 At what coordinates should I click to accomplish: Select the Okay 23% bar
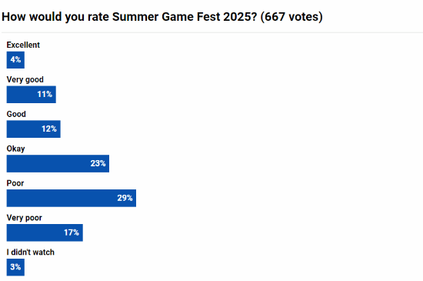[58, 163]
